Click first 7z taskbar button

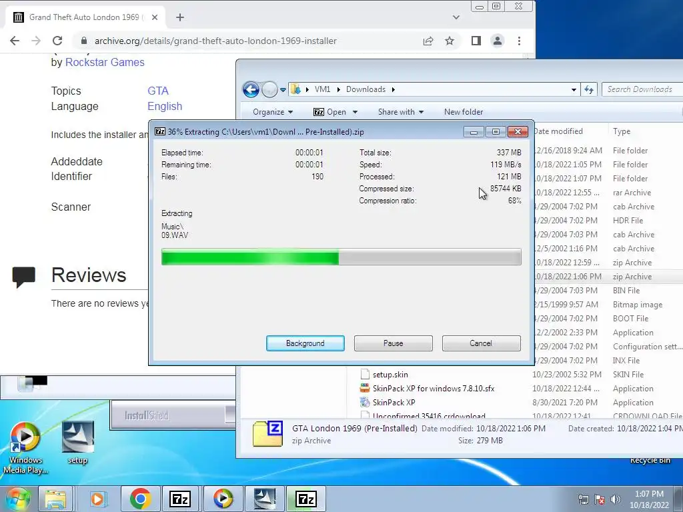click(x=180, y=499)
